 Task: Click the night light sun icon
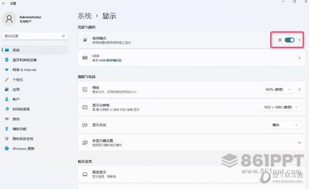pos(85,40)
